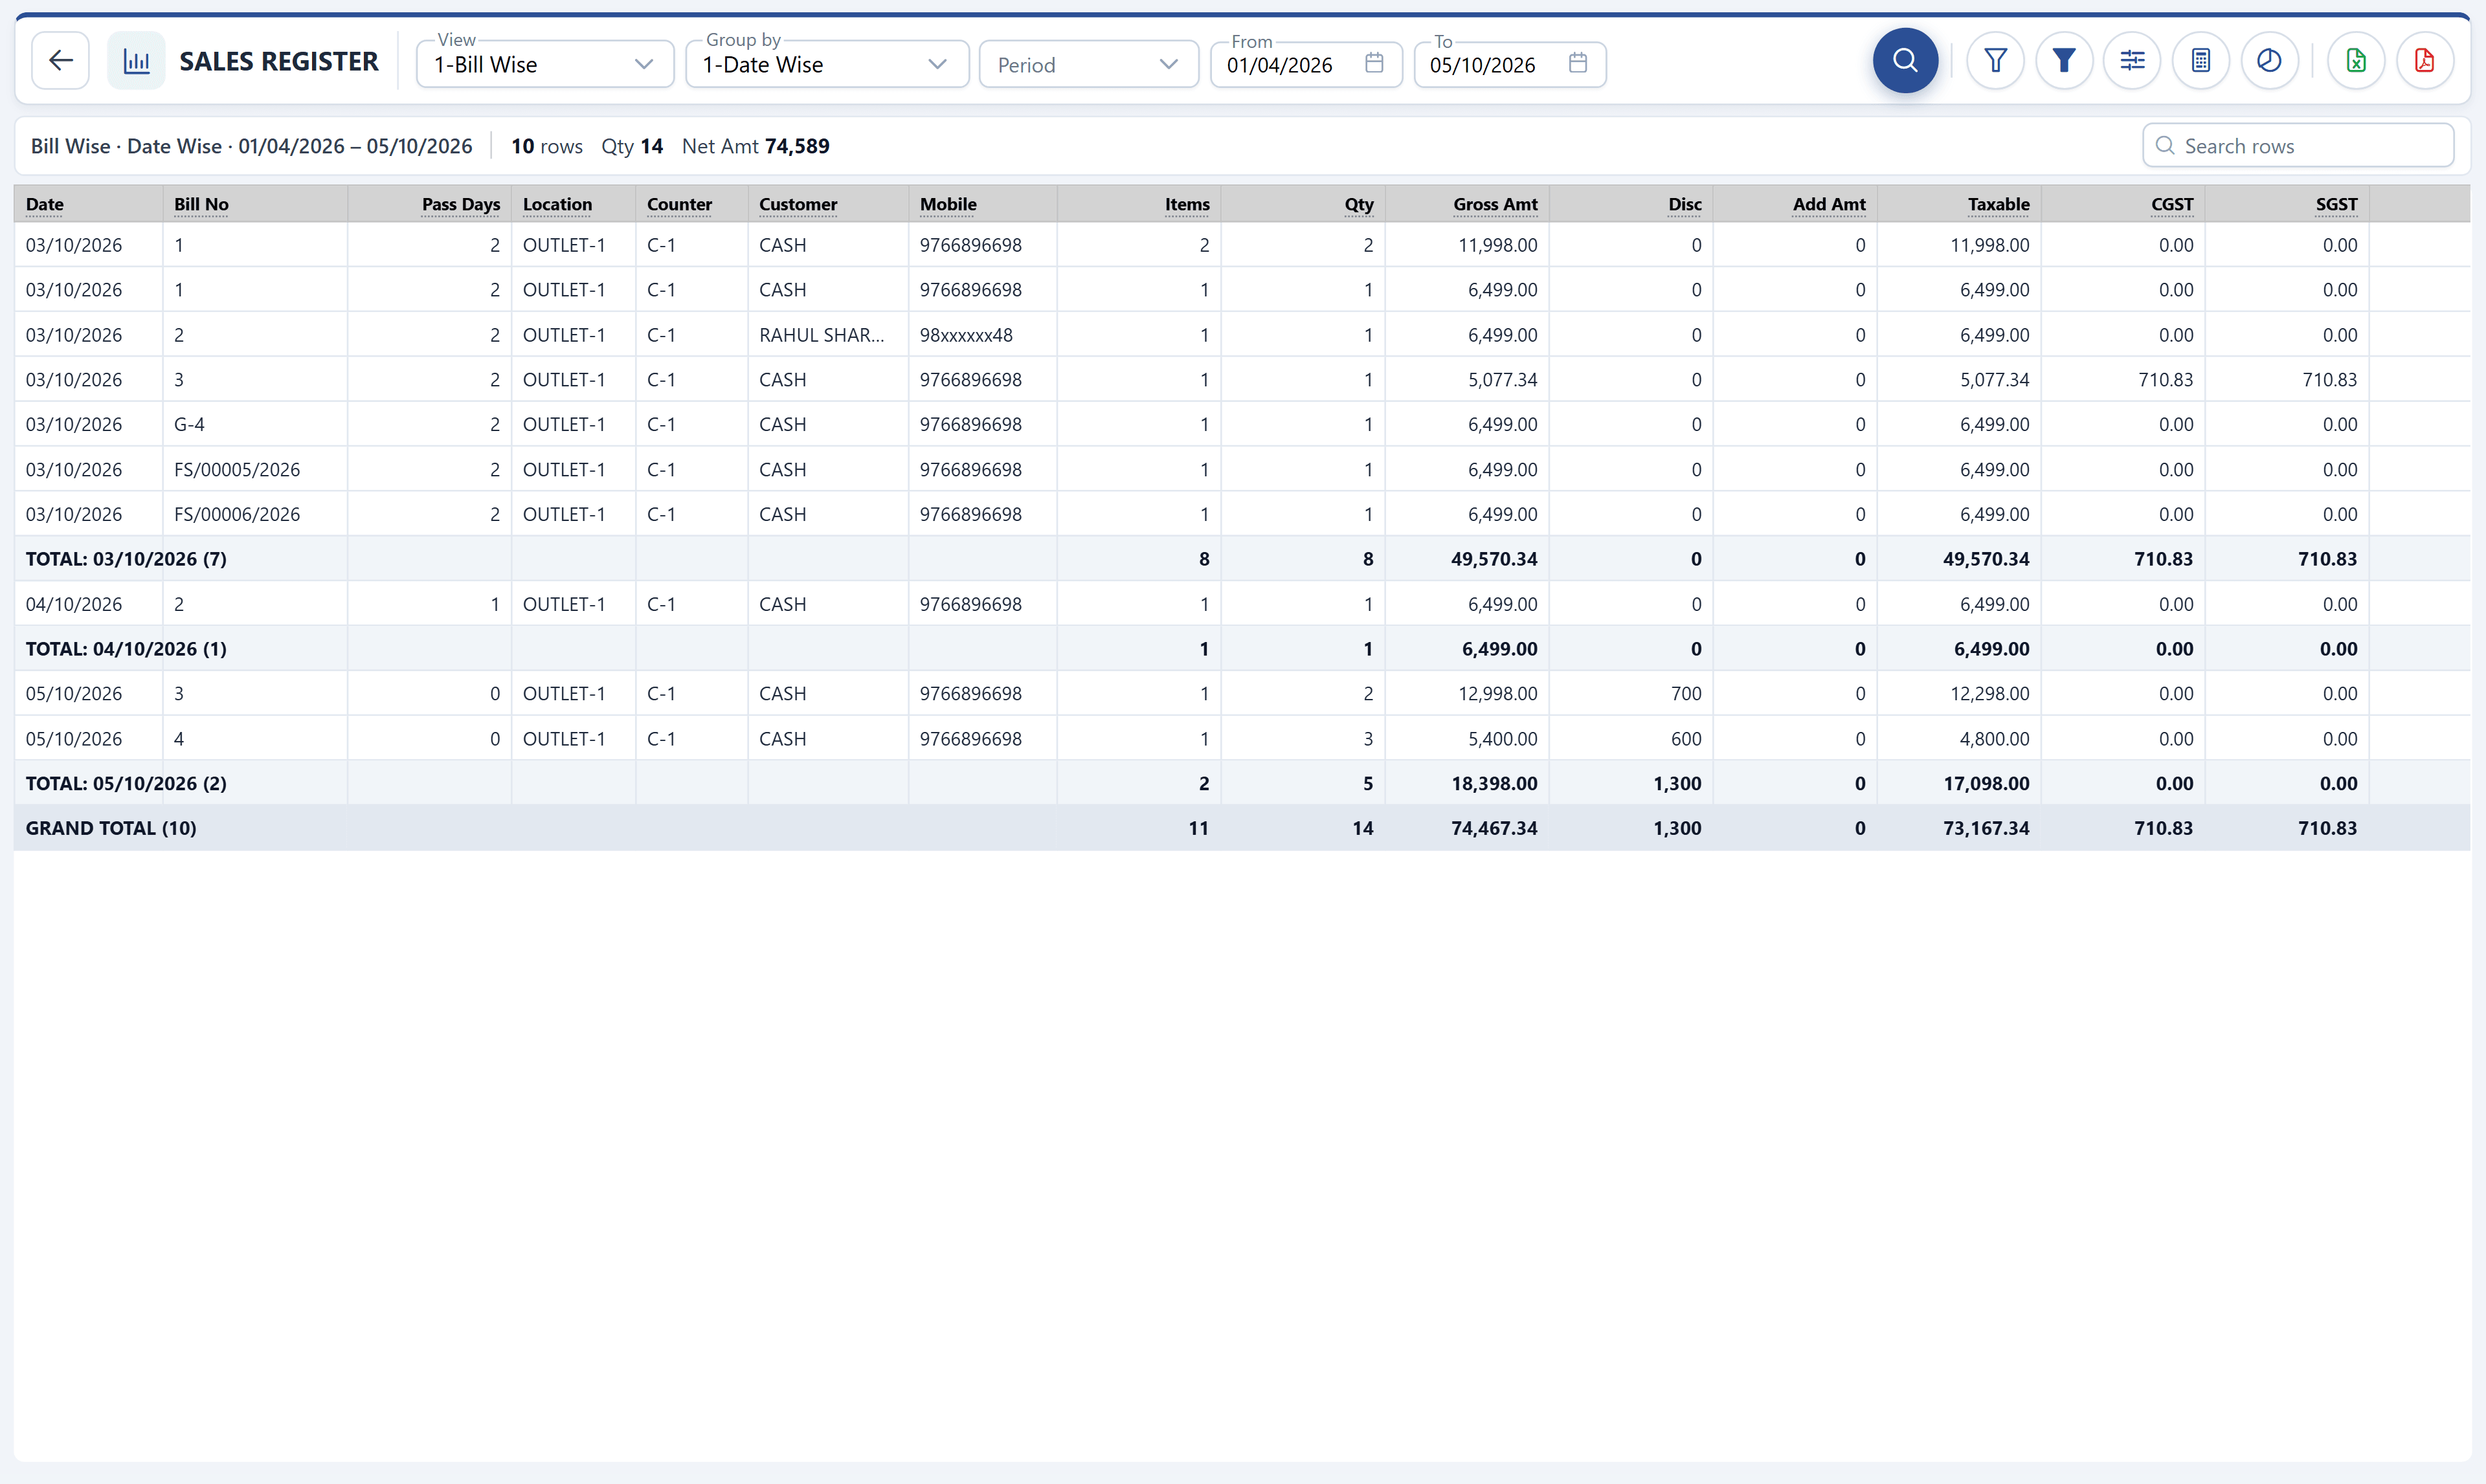Viewport: 2486px width, 1484px height.
Task: Click the bar chart Sales Register icon
Action: coord(136,61)
